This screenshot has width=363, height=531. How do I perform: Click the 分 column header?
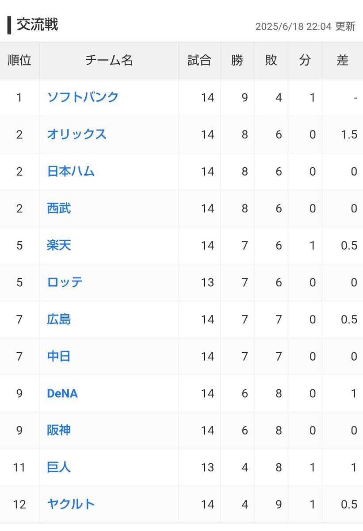[x=305, y=61]
